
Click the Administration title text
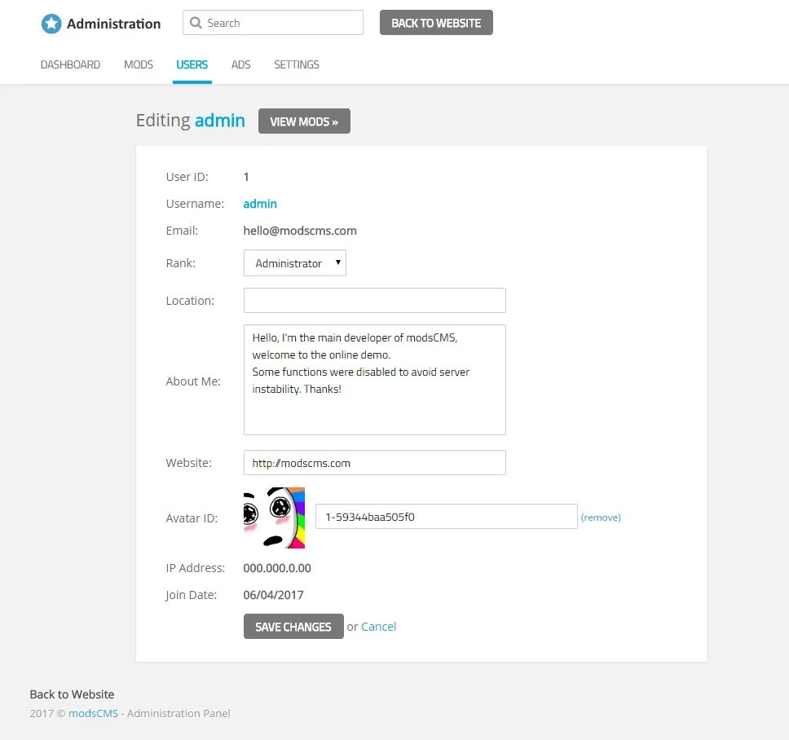pyautogui.click(x=114, y=24)
